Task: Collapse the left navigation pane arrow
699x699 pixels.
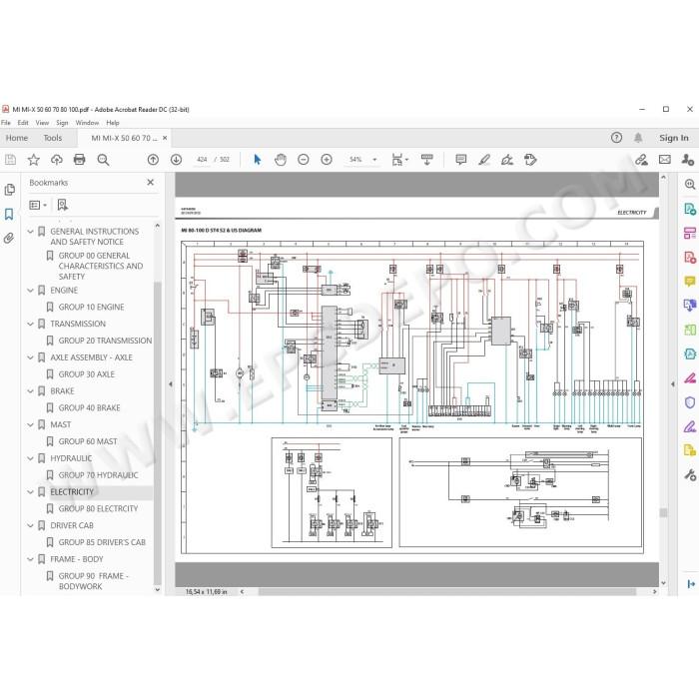Action: pos(171,383)
